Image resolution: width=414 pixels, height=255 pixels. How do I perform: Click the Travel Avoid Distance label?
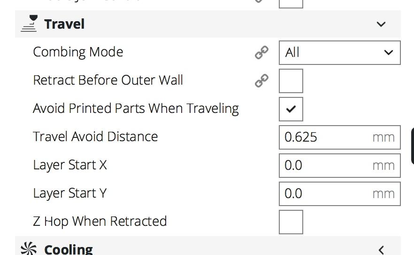click(x=95, y=137)
